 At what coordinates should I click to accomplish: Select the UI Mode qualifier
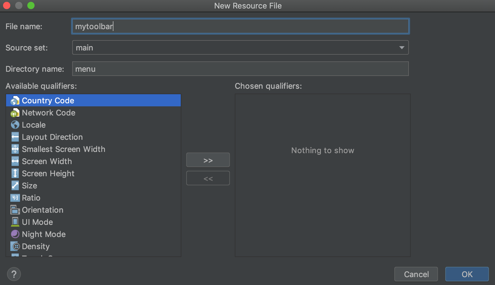(37, 222)
